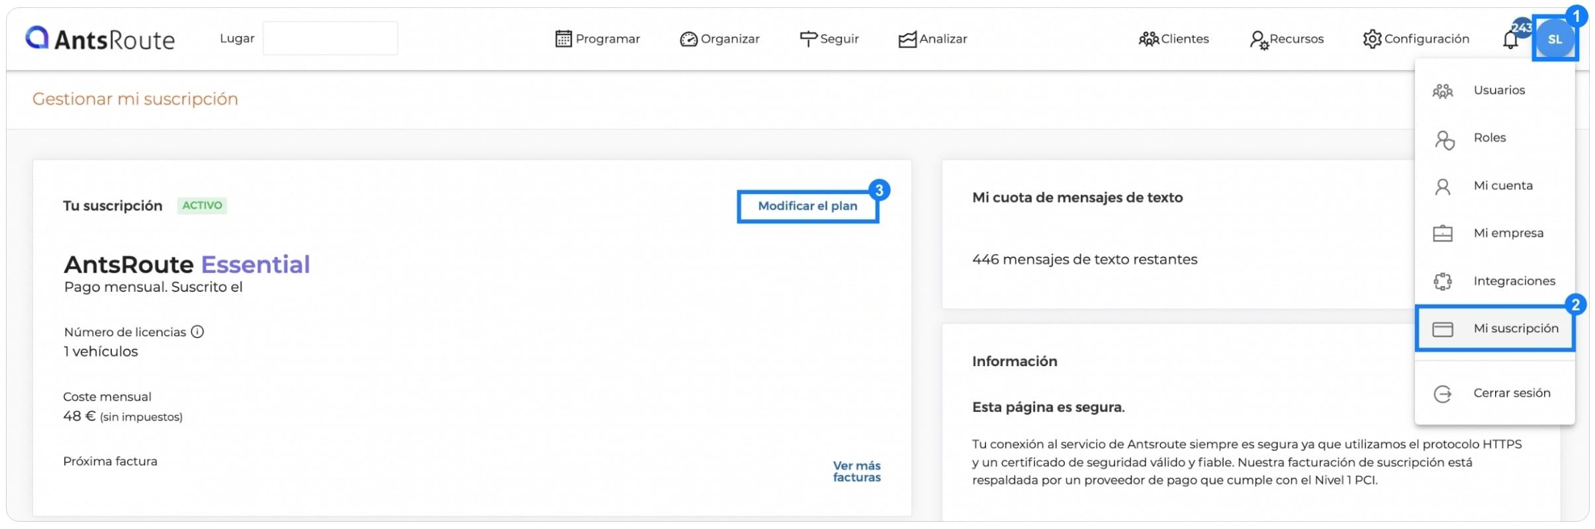
Task: Click the Seguir signpost icon
Action: pyautogui.click(x=808, y=39)
